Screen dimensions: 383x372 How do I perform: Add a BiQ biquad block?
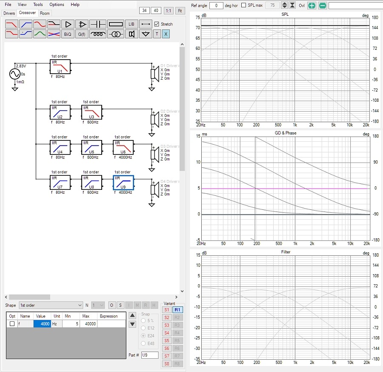click(x=68, y=34)
